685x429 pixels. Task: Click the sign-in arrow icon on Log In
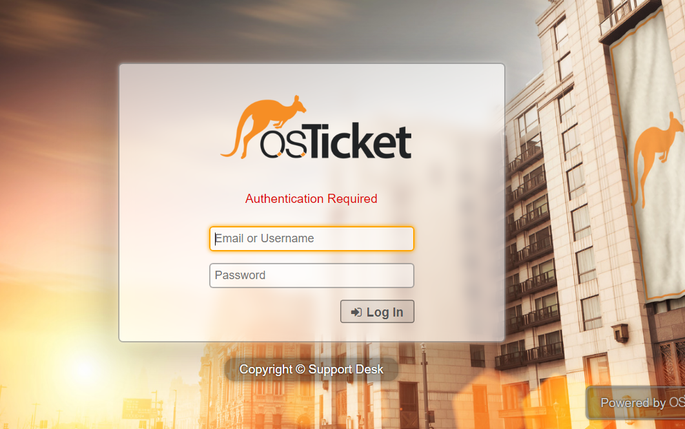tap(356, 312)
